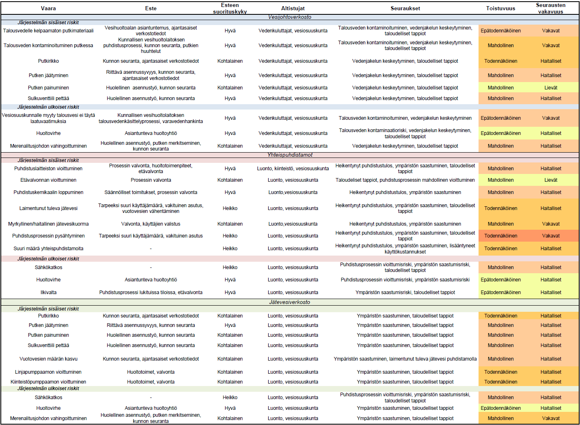Click 'Lievät' in Vesijohtoverkosto Putken painuminen row
This screenshot has width=580, height=425.
pos(551,88)
